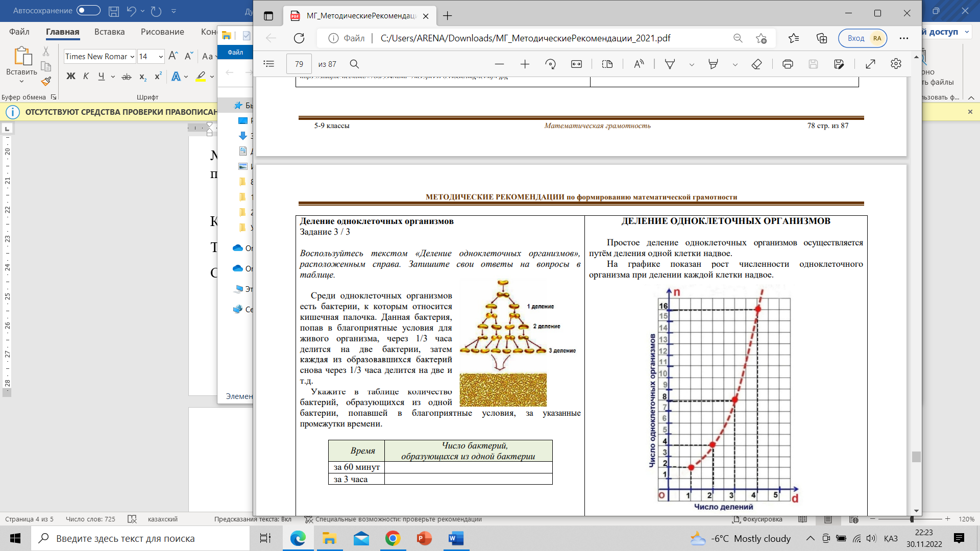The image size is (980, 551).
Task: Open the PDF table of contents panel
Action: pyautogui.click(x=269, y=64)
